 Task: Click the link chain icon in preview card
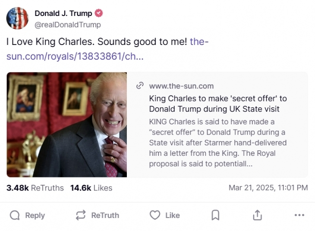click(x=139, y=86)
